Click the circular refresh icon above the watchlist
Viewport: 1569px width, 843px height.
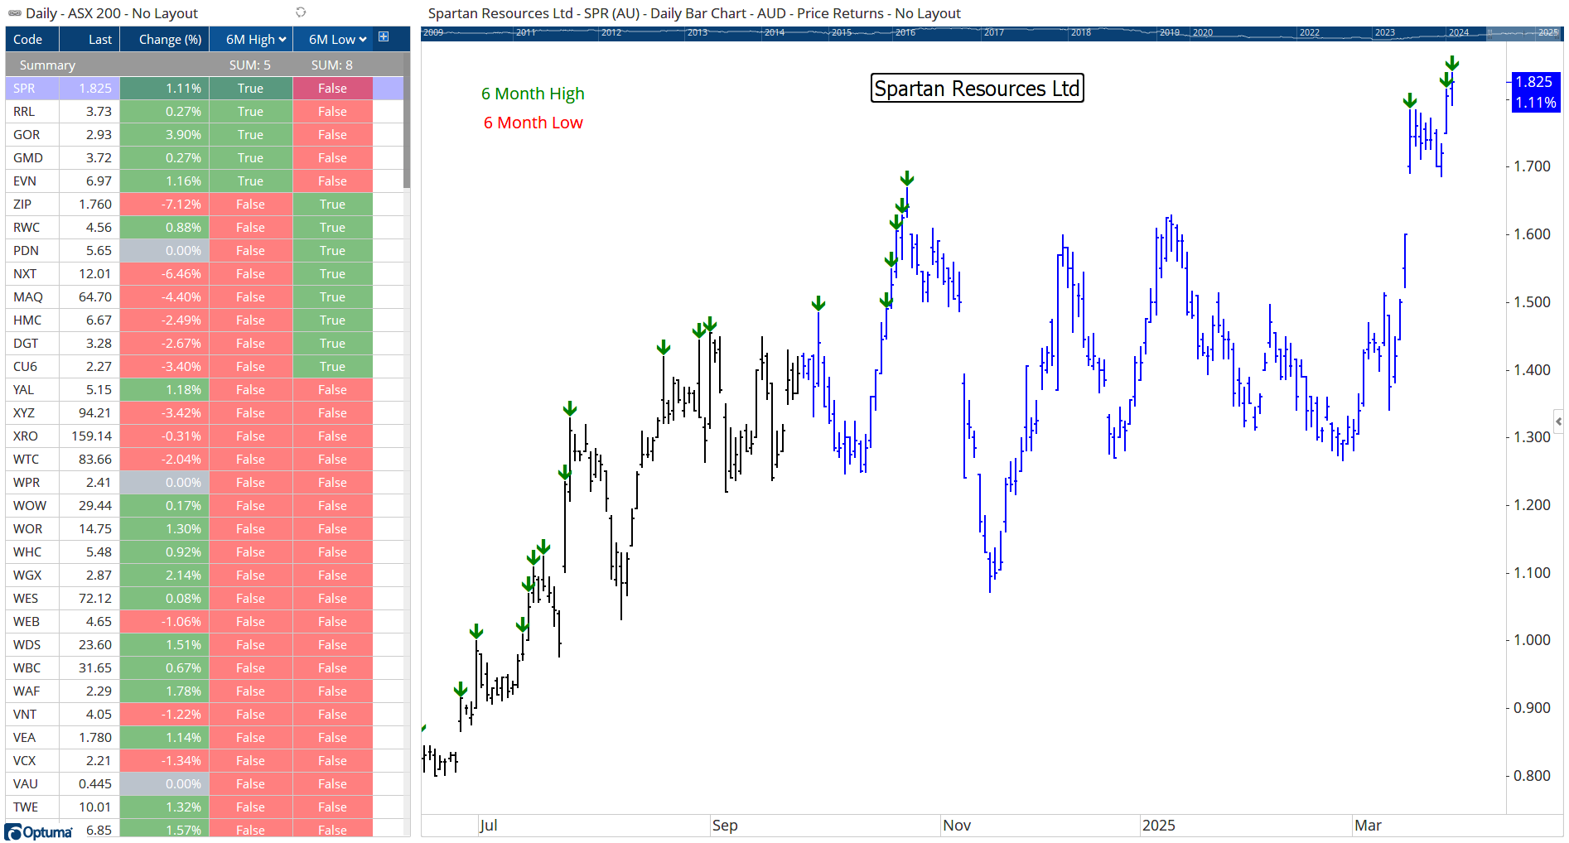point(301,12)
